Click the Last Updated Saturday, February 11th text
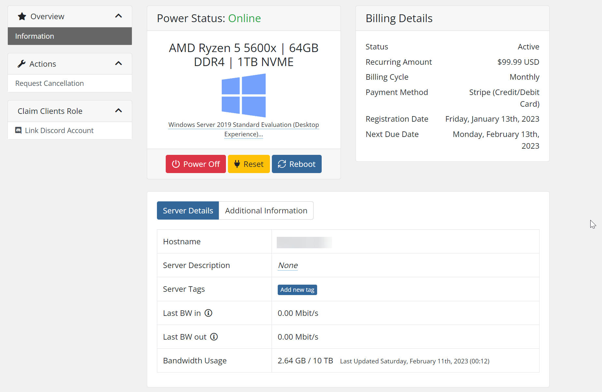The image size is (602, 392). [414, 361]
